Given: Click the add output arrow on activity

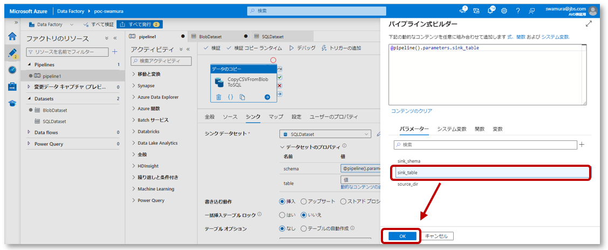Looking at the screenshot, I should (267, 97).
